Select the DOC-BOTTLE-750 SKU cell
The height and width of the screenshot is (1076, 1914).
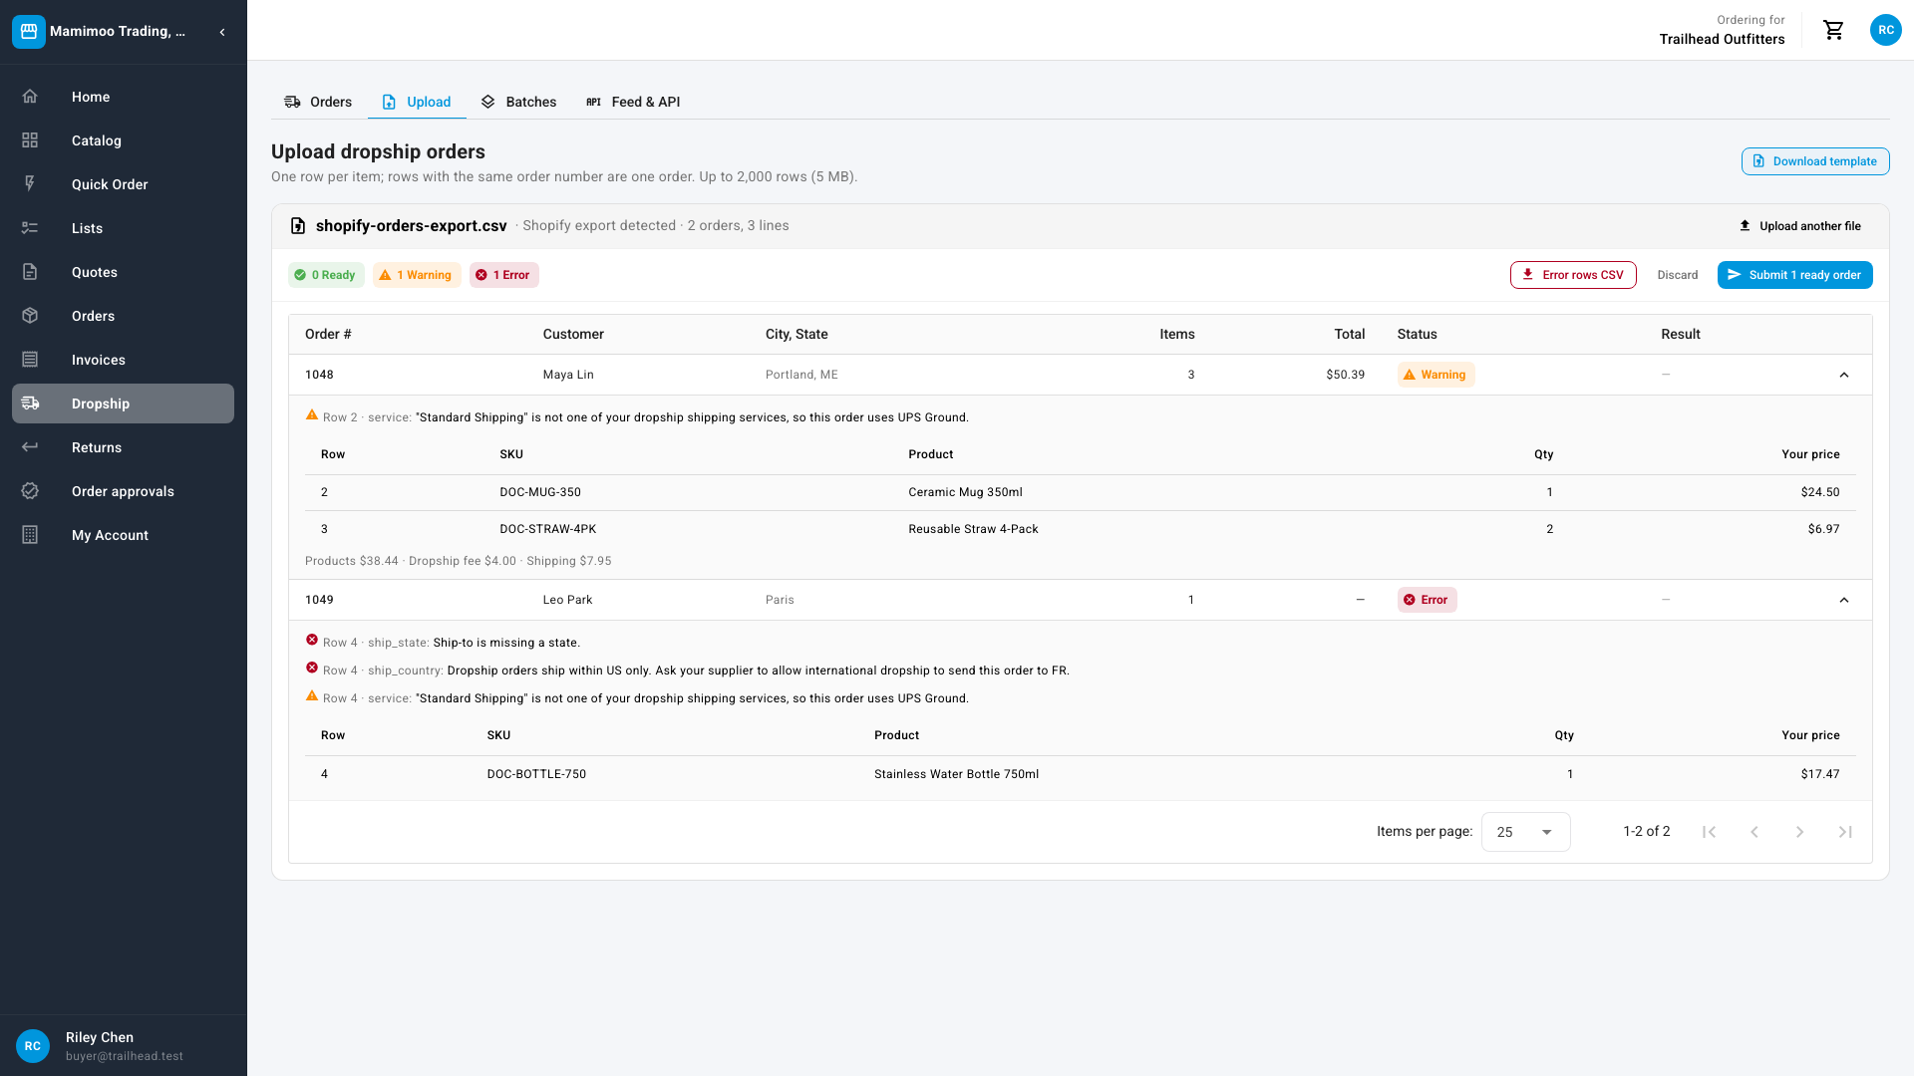[x=536, y=774]
